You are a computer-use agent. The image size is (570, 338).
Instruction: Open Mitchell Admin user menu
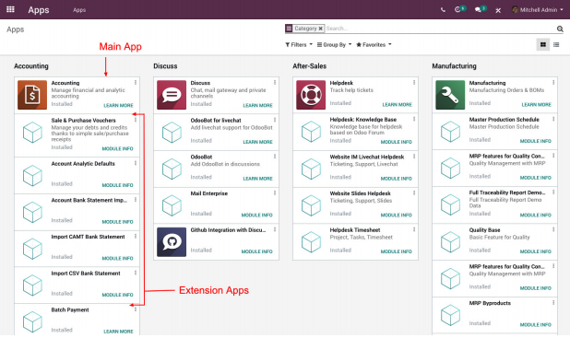point(538,10)
